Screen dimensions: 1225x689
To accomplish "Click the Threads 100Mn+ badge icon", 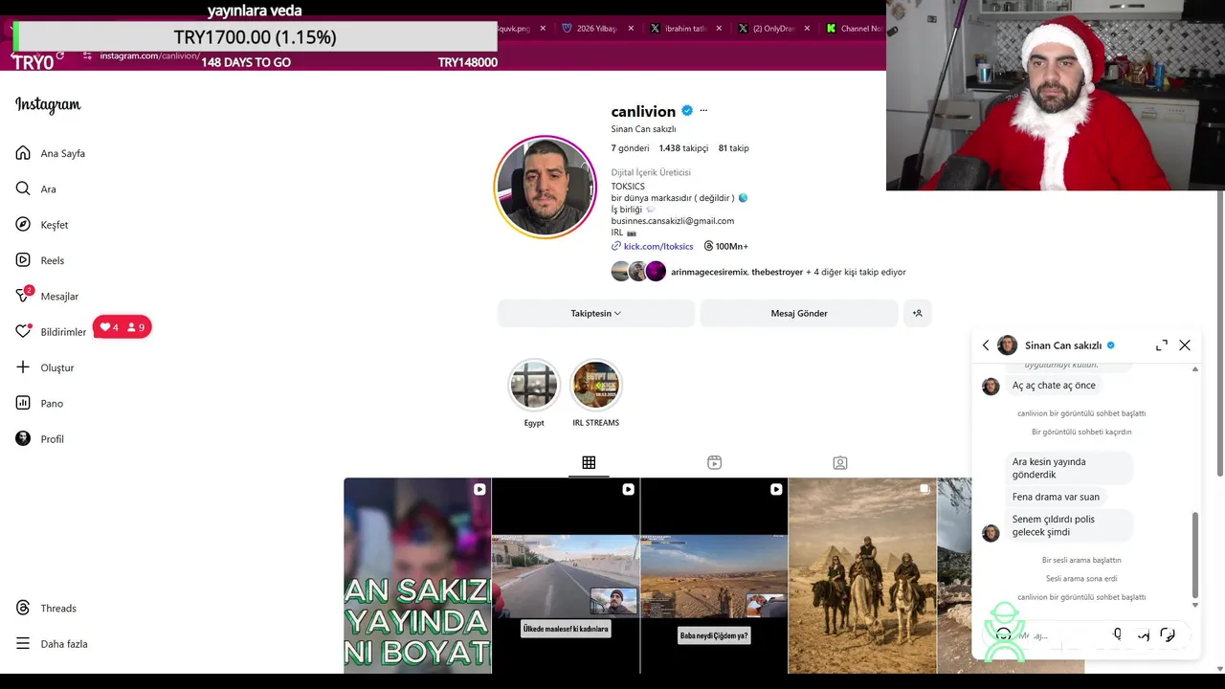I will (708, 246).
